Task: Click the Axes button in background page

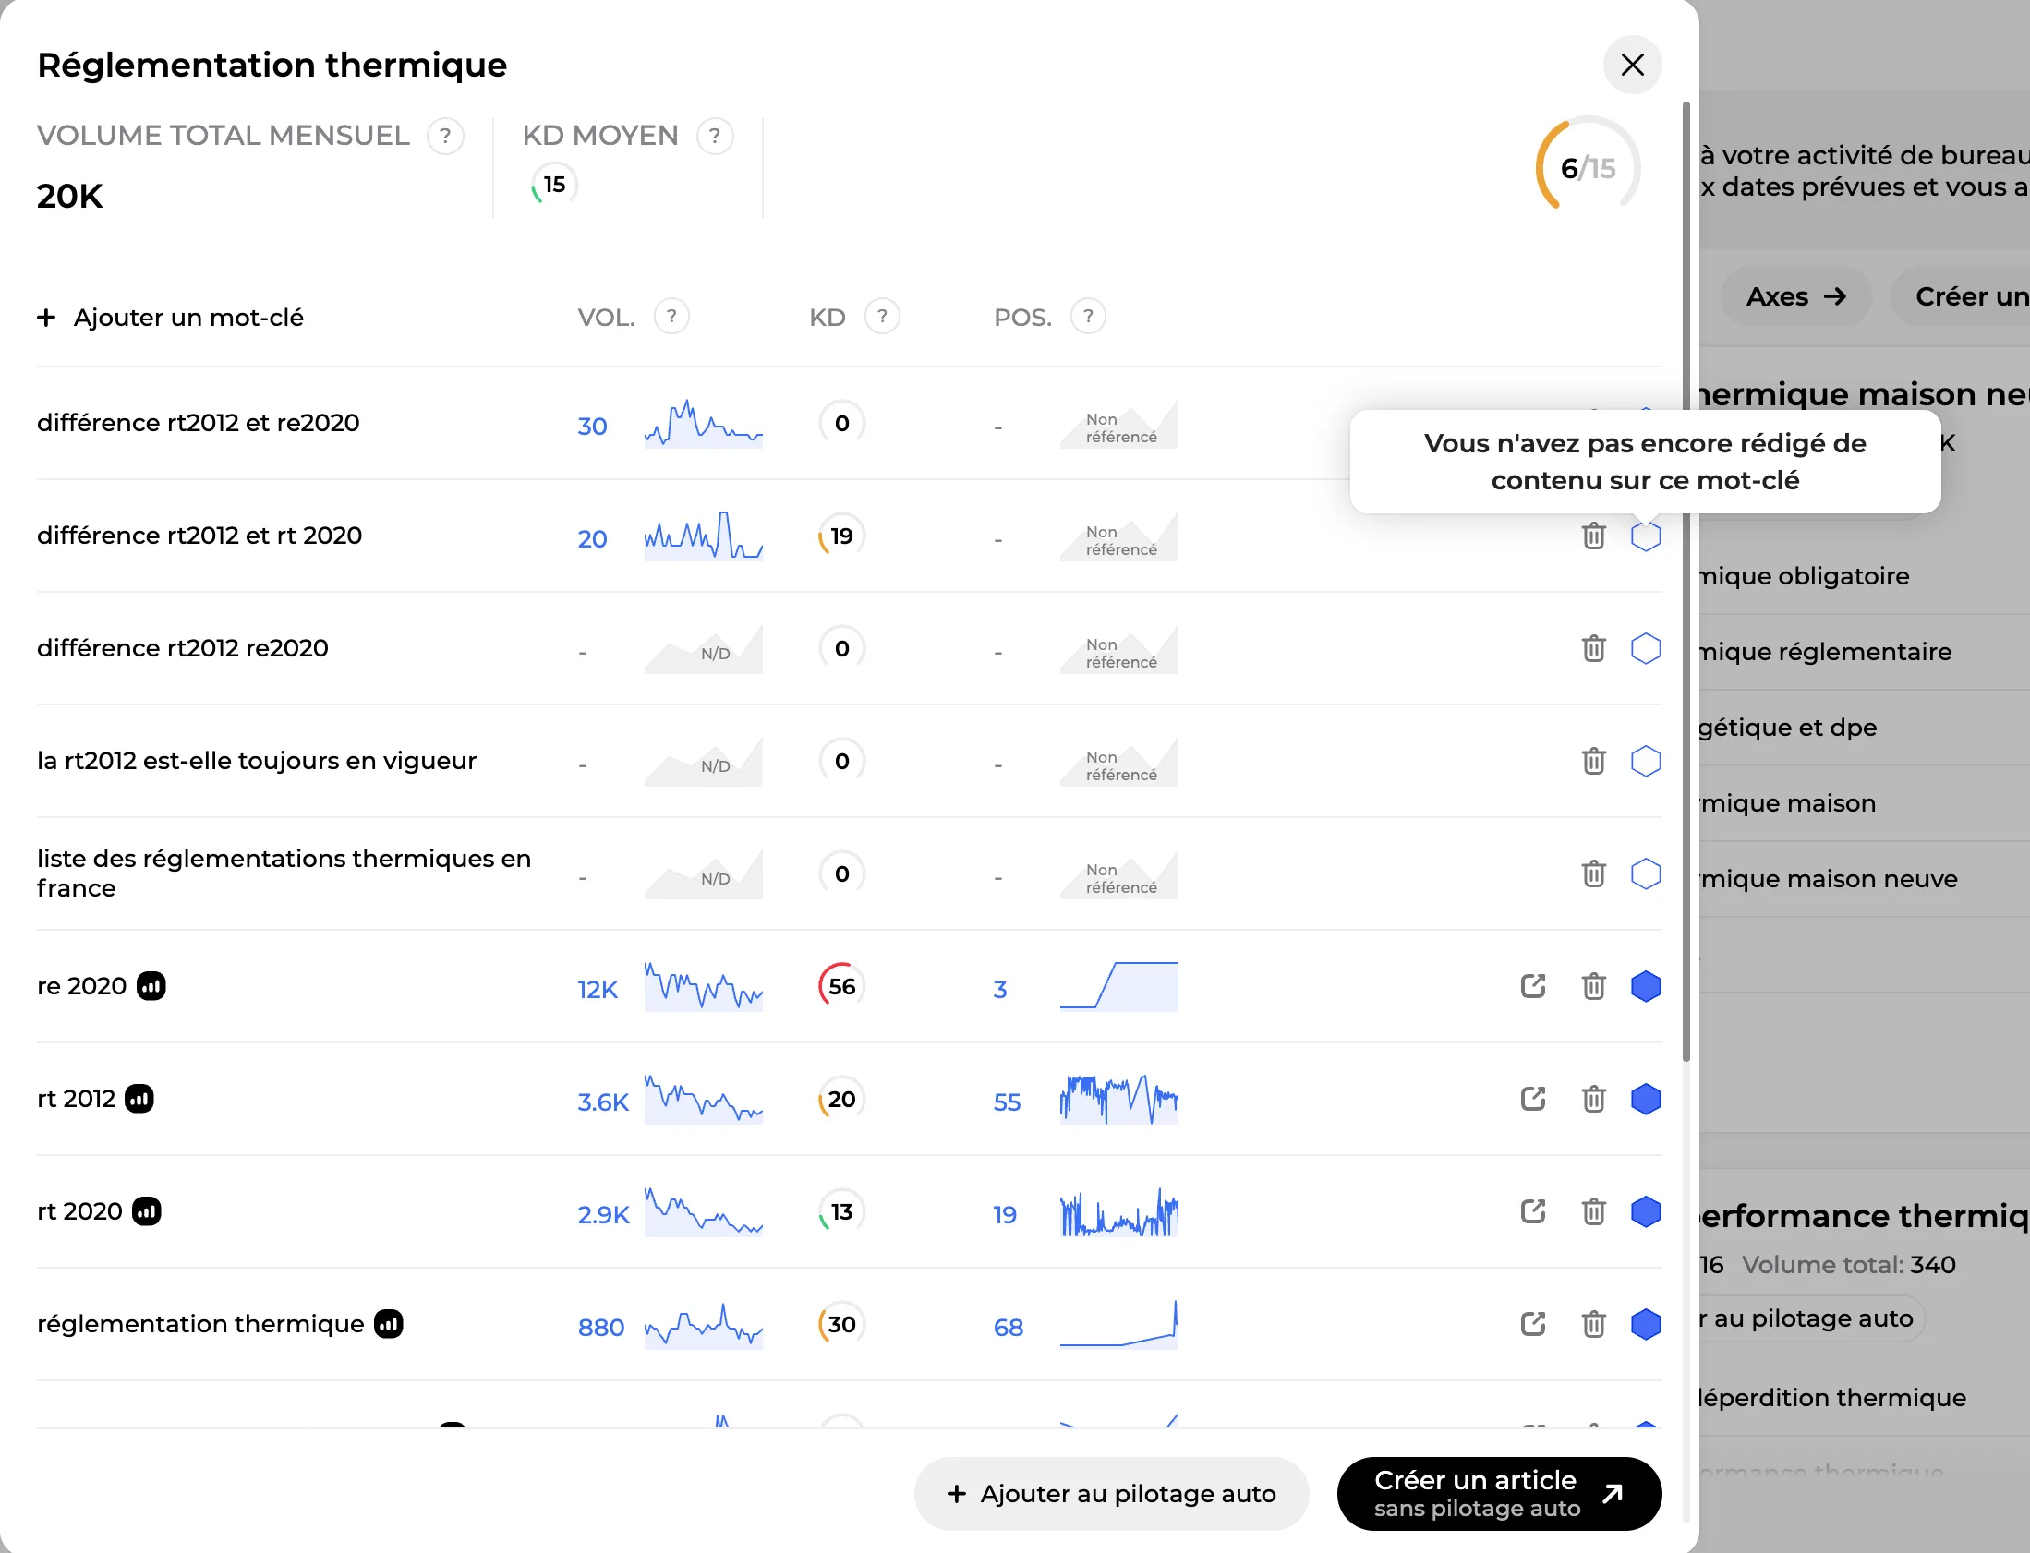Action: (1795, 296)
